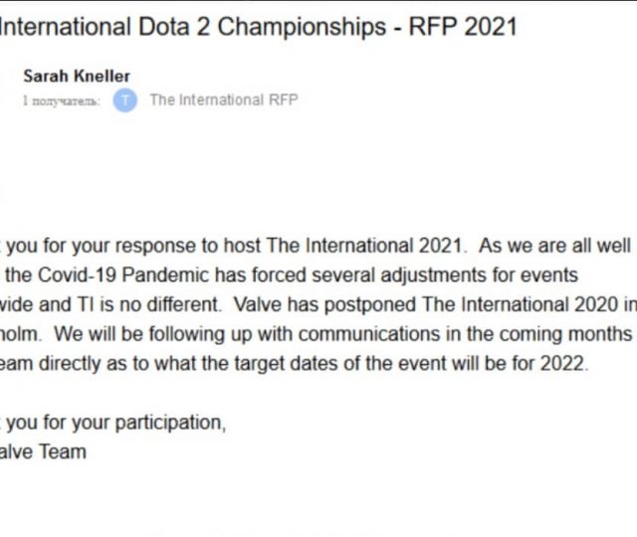Click the "you for your participation," line
Image resolution: width=637 pixels, height=537 pixels.
coord(116,422)
